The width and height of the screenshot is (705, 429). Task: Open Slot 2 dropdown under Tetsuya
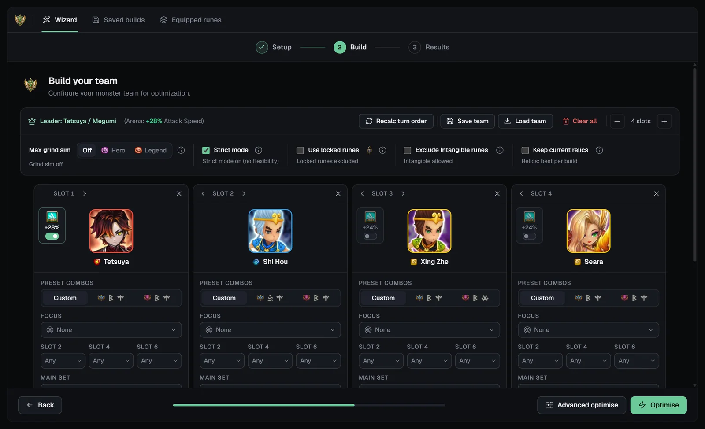pos(63,361)
